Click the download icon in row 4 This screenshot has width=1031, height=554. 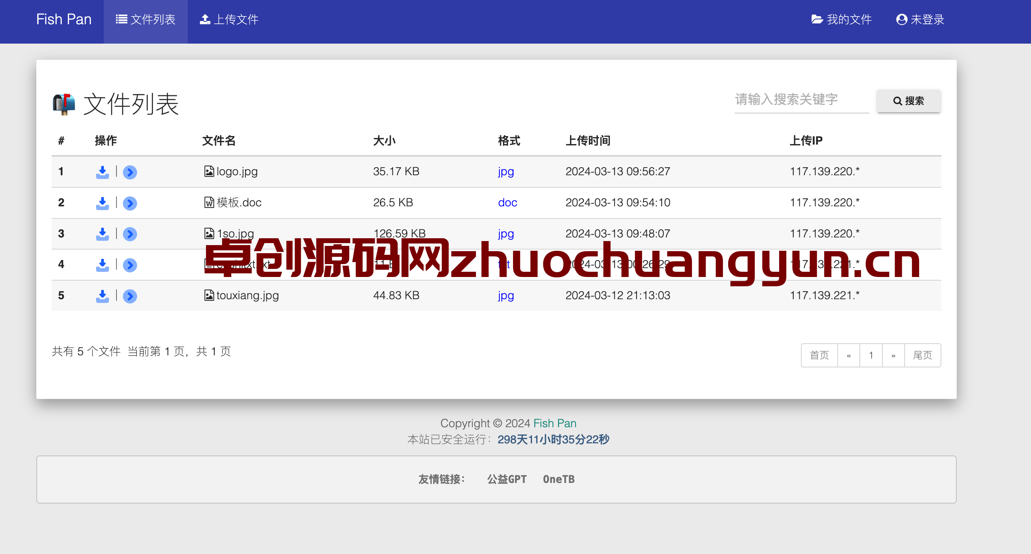tap(103, 265)
